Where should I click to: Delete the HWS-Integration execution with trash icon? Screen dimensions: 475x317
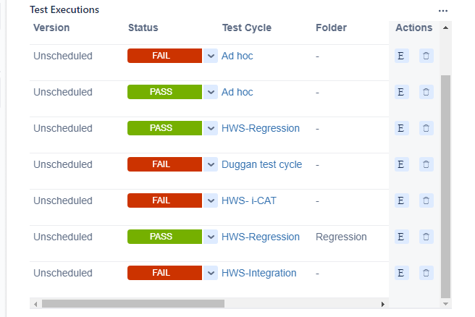point(426,273)
